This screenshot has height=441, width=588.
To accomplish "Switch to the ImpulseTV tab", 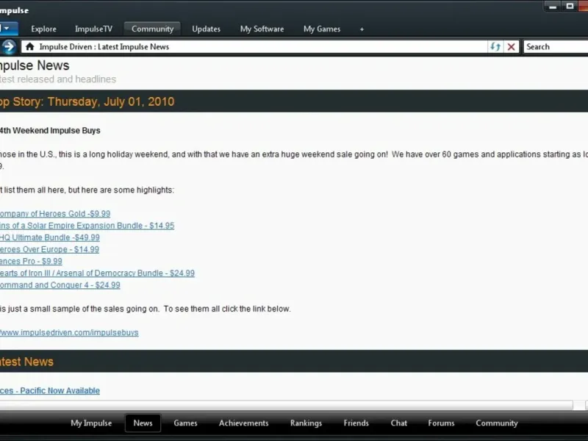I will 94,29.
